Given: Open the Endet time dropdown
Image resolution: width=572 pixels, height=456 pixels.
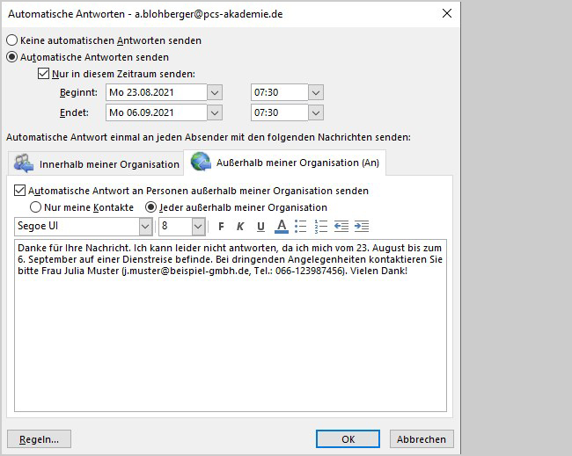Looking at the screenshot, I should 316,113.
